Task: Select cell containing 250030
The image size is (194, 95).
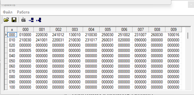Action: 107,35
